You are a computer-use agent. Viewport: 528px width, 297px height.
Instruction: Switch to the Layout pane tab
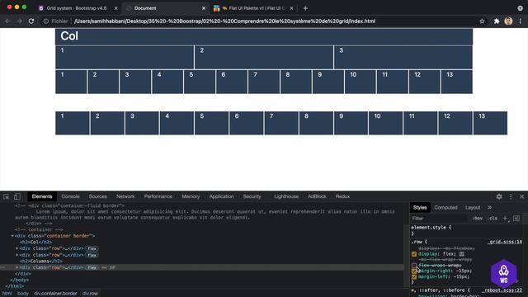(473, 207)
